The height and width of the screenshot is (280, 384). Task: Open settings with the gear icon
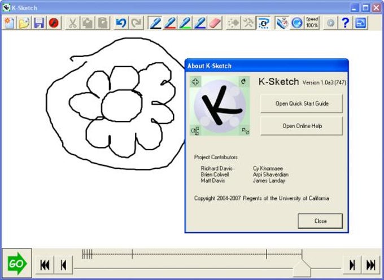click(330, 23)
